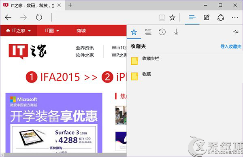Open reading view book icon
243x157 pixels.
tap(162, 17)
